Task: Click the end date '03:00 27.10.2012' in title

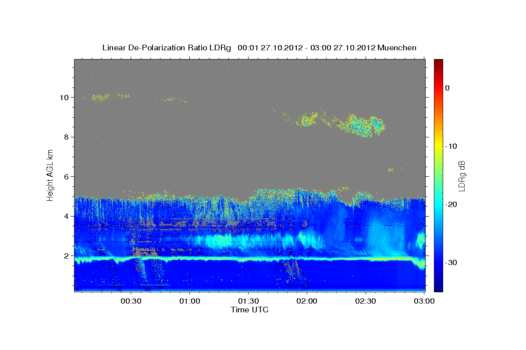Action: pyautogui.click(x=343, y=48)
